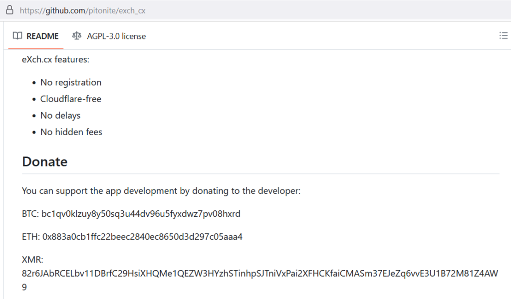Click the BTC donation address starting bc1qv0
Image resolution: width=511 pixels, height=299 pixels.
coord(141,214)
